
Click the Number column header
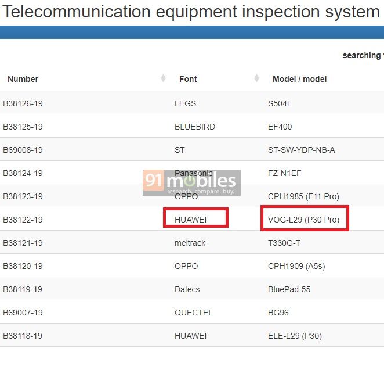(23, 79)
